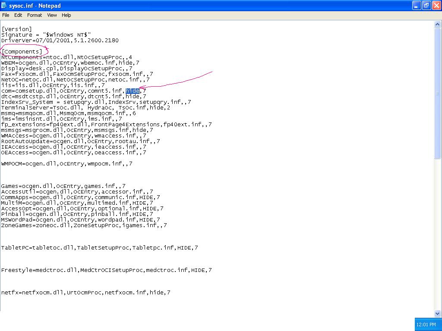Click the dtc=msdtcstp.dll line

pyautogui.click(x=74, y=97)
